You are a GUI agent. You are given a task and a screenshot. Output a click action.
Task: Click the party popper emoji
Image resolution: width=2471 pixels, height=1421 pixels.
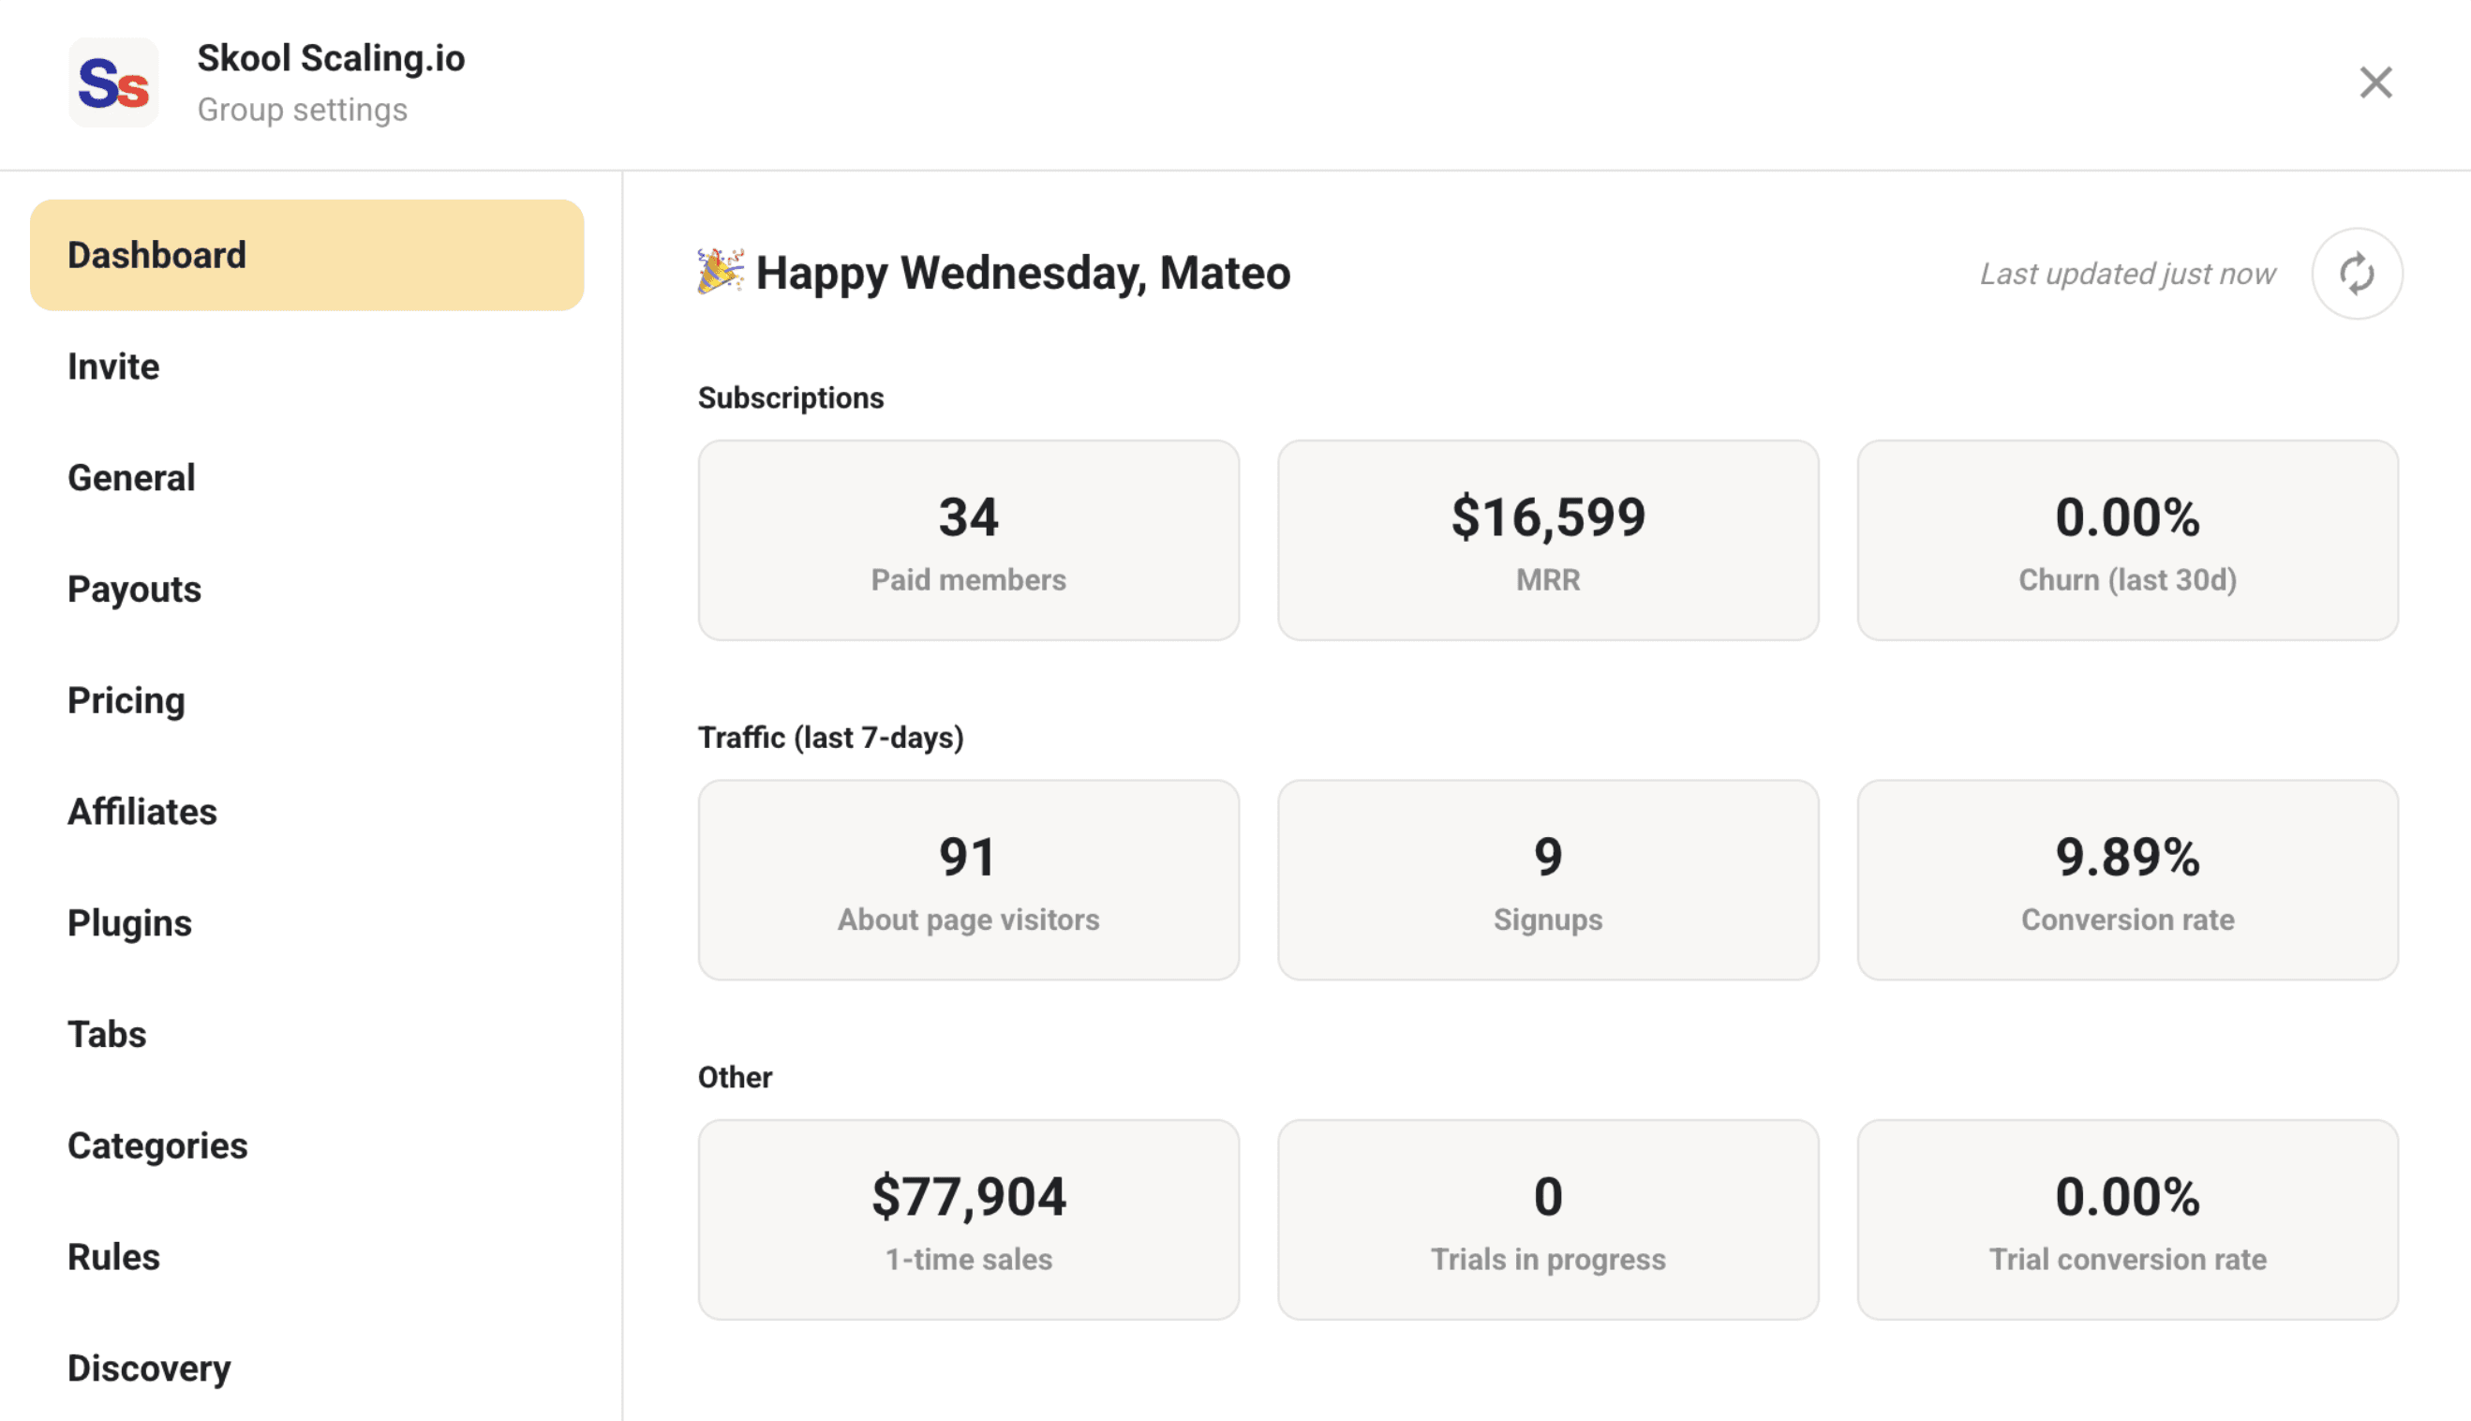click(x=720, y=271)
